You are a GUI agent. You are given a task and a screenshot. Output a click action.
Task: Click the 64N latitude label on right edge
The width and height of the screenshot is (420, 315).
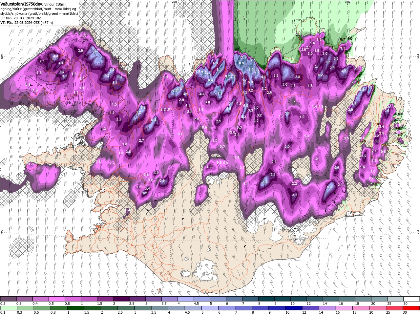point(418,232)
